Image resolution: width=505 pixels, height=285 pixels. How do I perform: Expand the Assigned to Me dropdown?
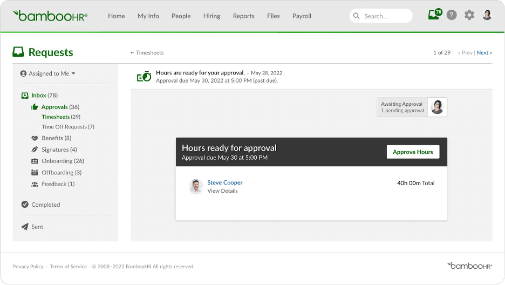[x=48, y=73]
